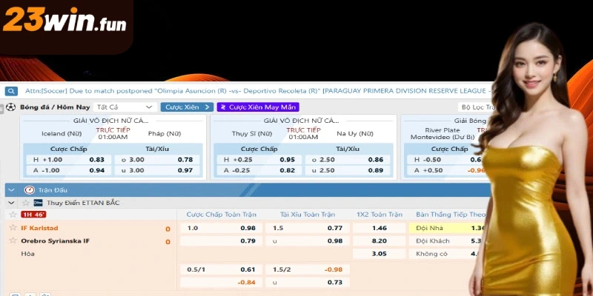The width and height of the screenshot is (593, 296).
Task: Open the Cược Xiên tab
Action: click(x=186, y=107)
